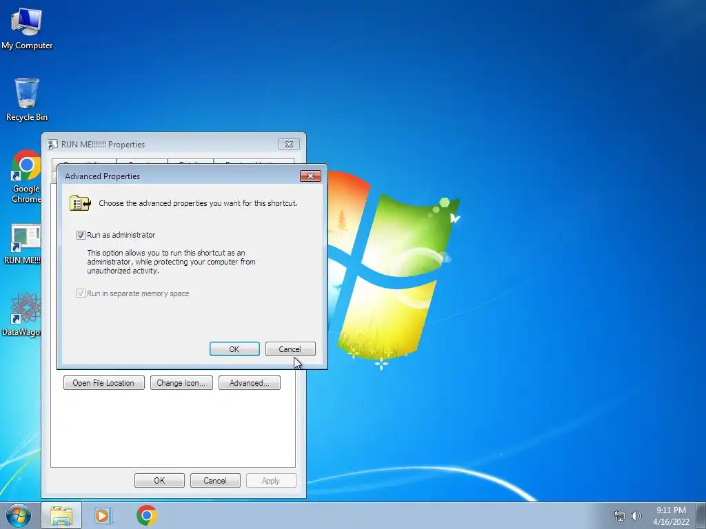Click Apply in RUN ME Properties window

pyautogui.click(x=271, y=480)
